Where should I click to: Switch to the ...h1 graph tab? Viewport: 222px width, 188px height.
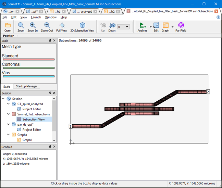point(58,11)
